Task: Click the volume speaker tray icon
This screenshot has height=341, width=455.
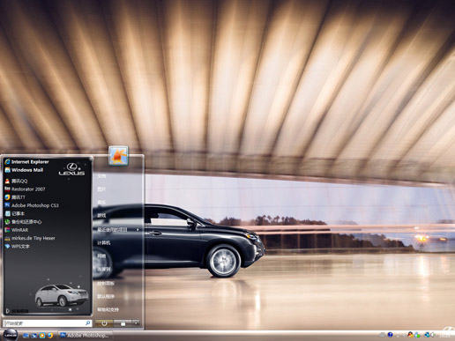Action: 432,335
